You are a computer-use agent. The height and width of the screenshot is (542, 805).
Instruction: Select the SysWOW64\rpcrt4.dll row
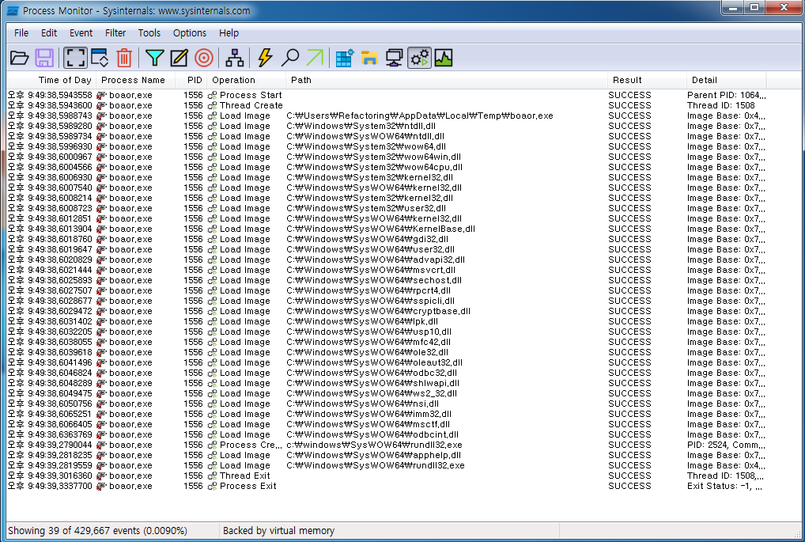387,290
